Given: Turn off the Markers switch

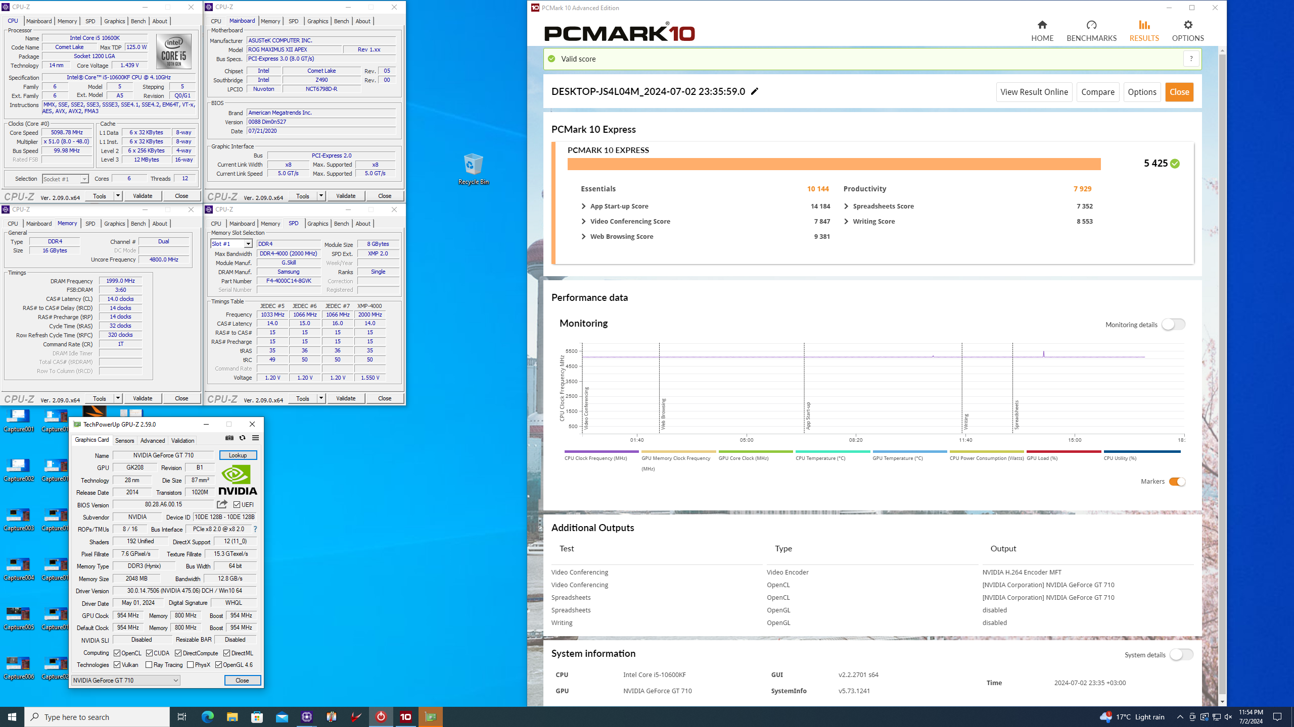Looking at the screenshot, I should pos(1177,482).
